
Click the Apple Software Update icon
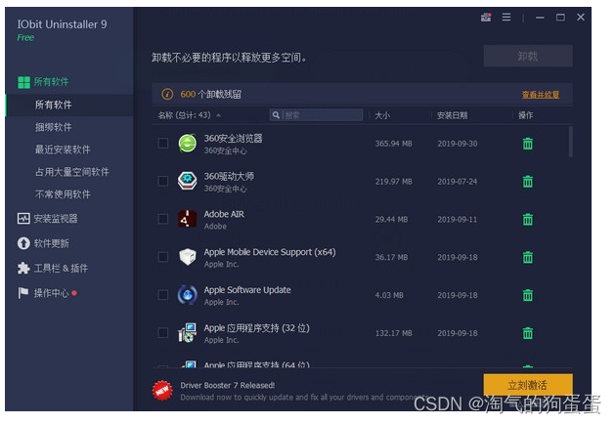[188, 295]
